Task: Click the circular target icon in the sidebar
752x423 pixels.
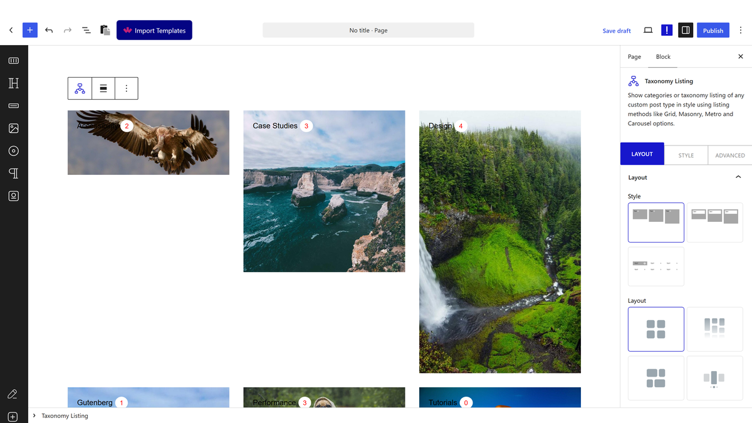Action: 14,151
